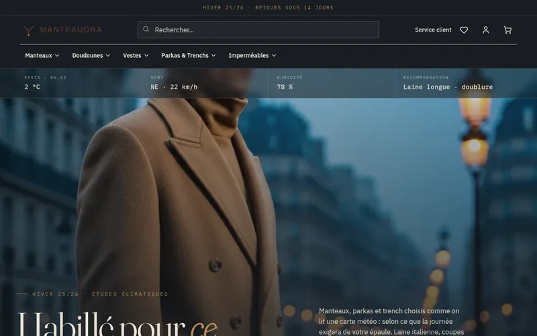Click the Manteauora logo icon

28,30
